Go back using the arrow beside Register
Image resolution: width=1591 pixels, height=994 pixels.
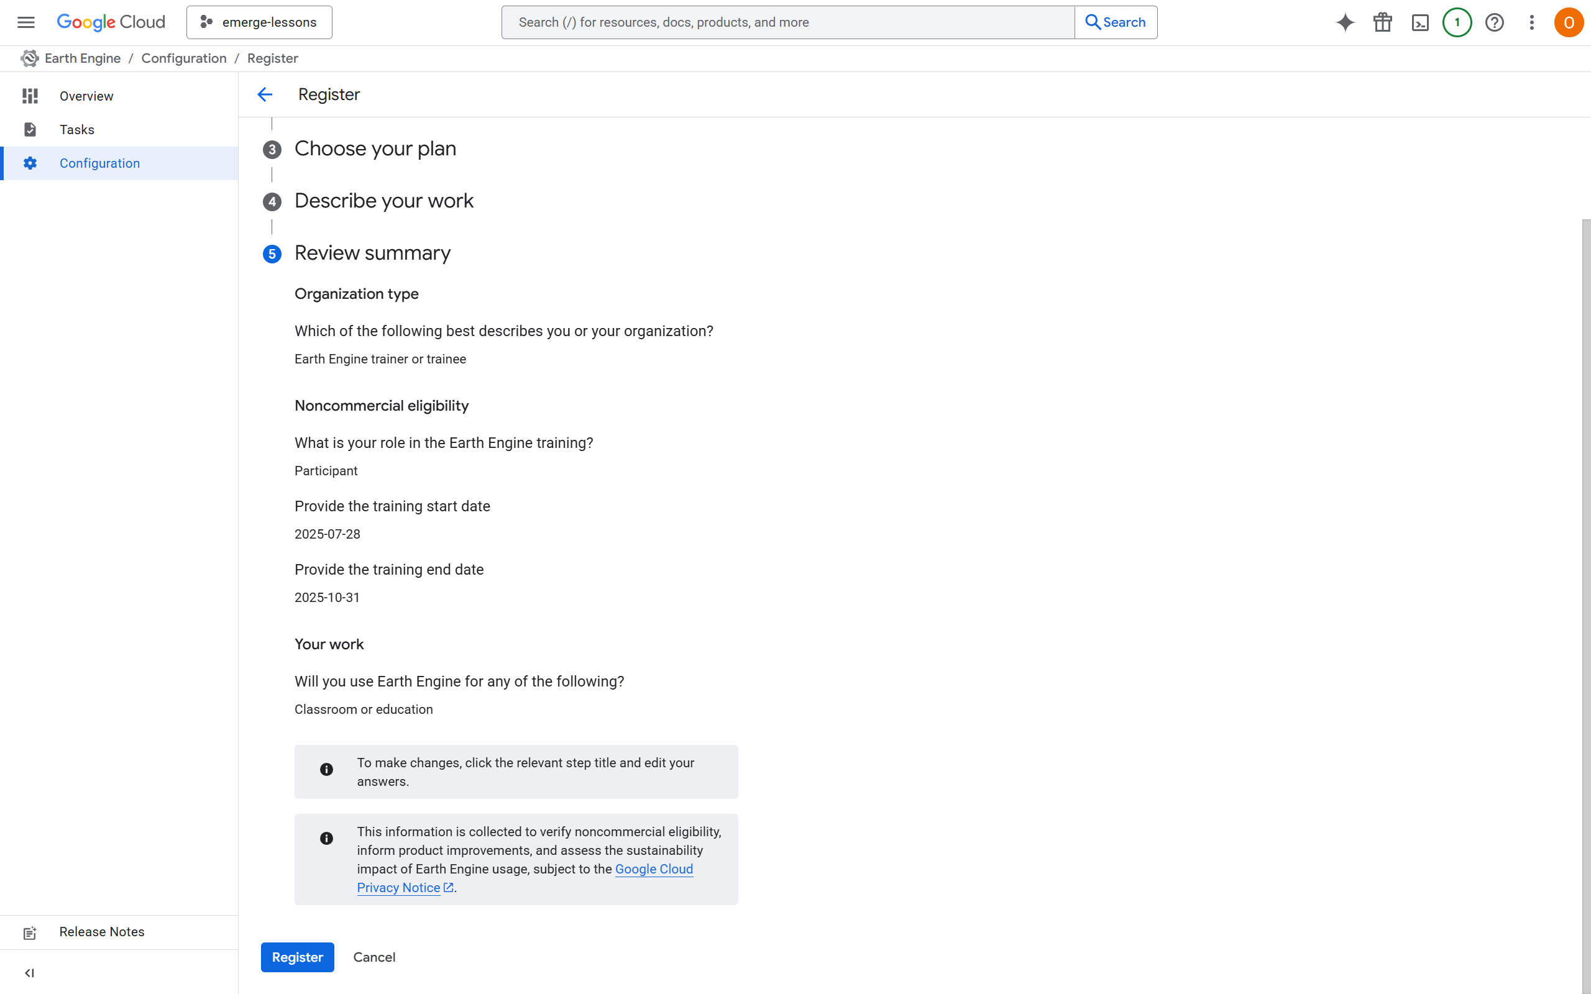pyautogui.click(x=265, y=94)
